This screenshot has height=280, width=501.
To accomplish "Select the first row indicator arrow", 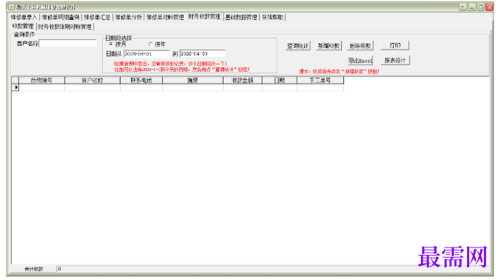I will click(x=16, y=87).
